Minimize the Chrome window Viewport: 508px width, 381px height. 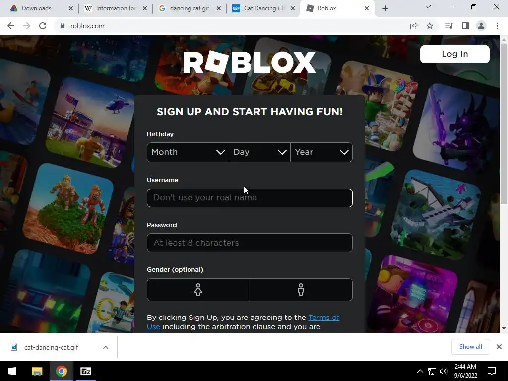tap(450, 7)
